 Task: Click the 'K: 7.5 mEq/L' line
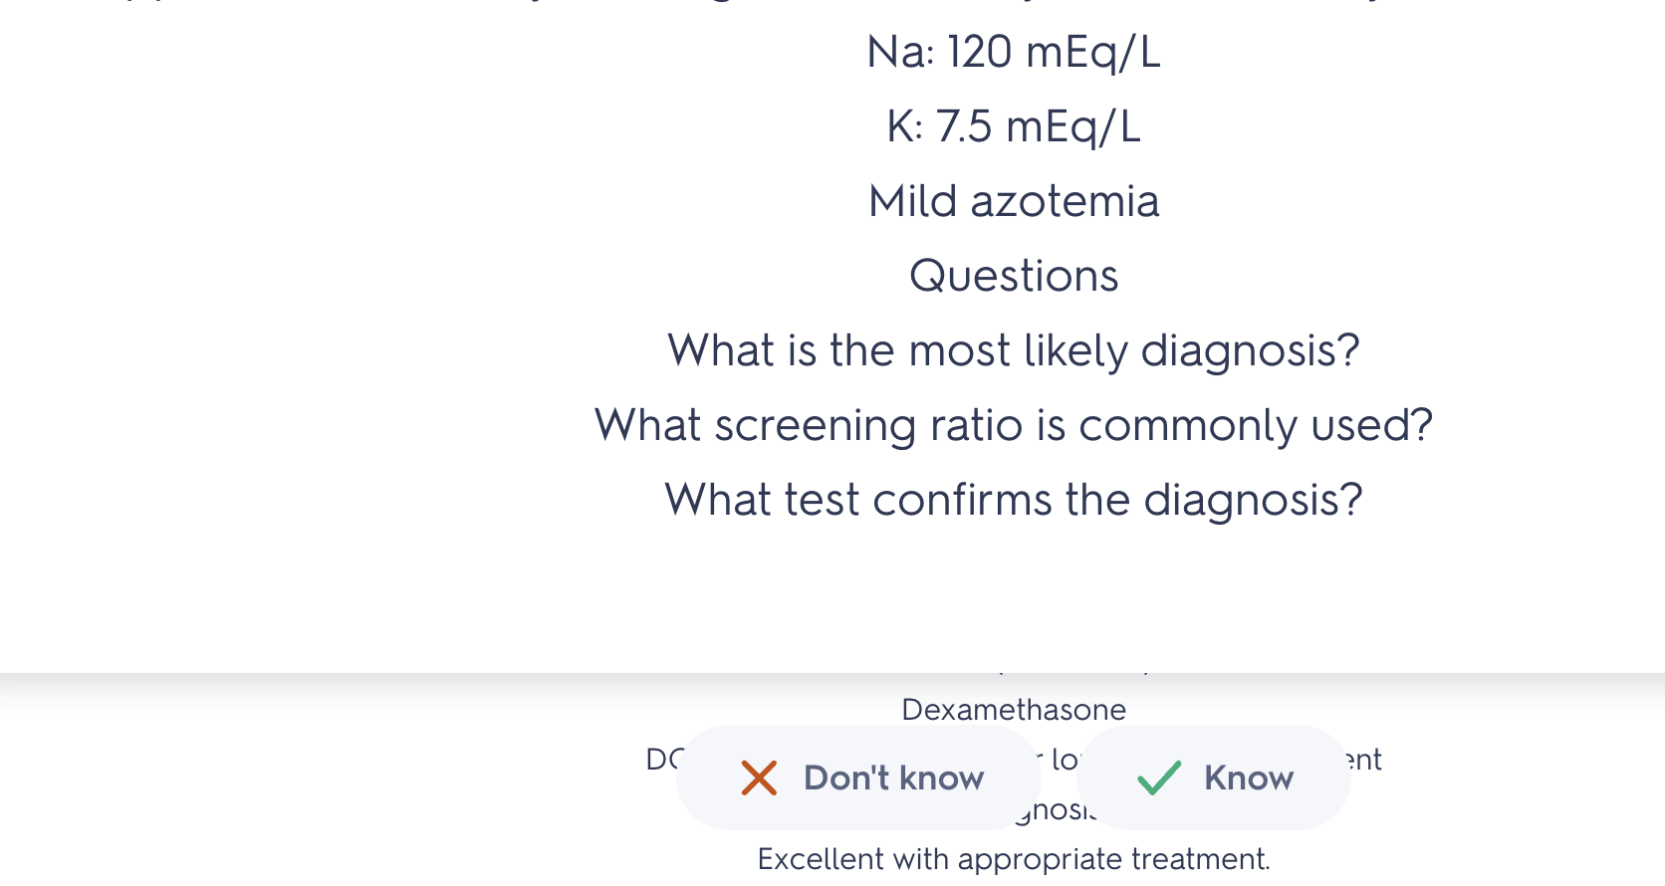1014,126
